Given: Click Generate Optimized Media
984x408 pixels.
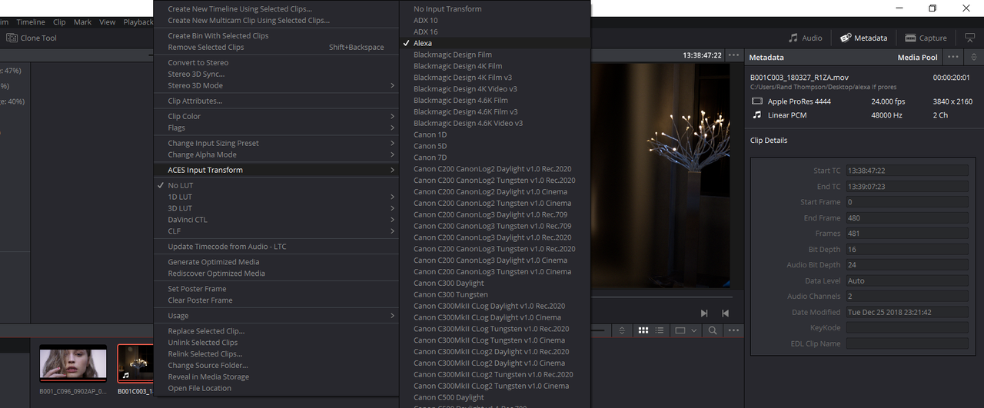Looking at the screenshot, I should point(277,262).
